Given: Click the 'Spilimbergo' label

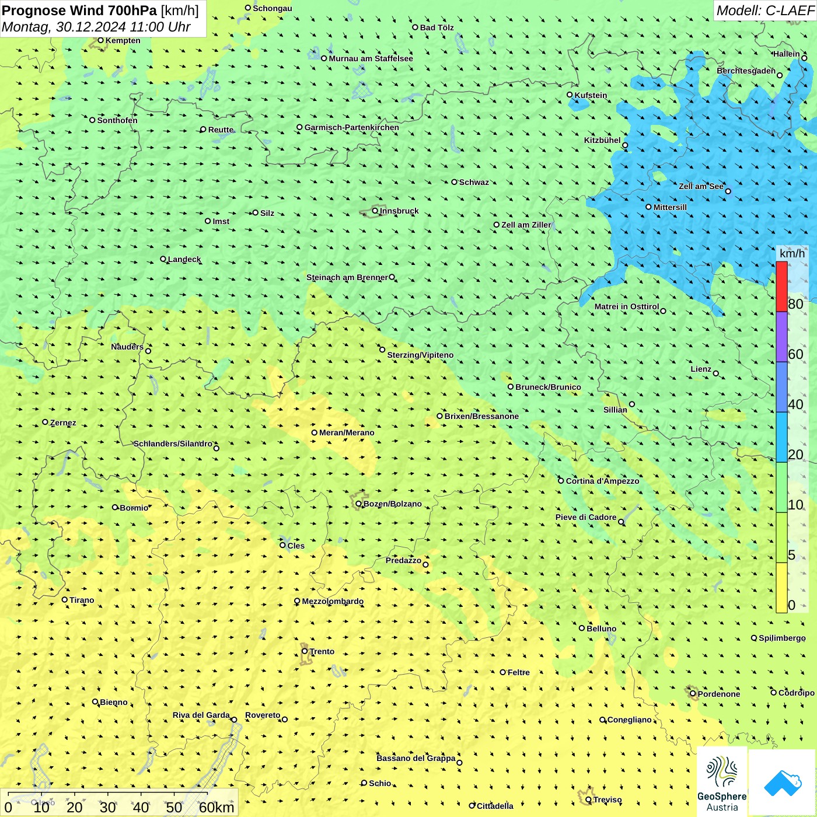Looking at the screenshot, I should coord(782,638).
